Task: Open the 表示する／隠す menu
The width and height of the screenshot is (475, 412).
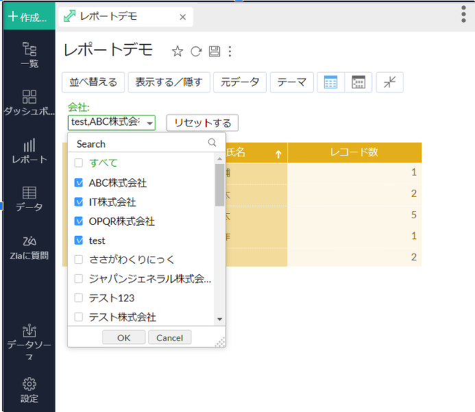Action: 169,82
